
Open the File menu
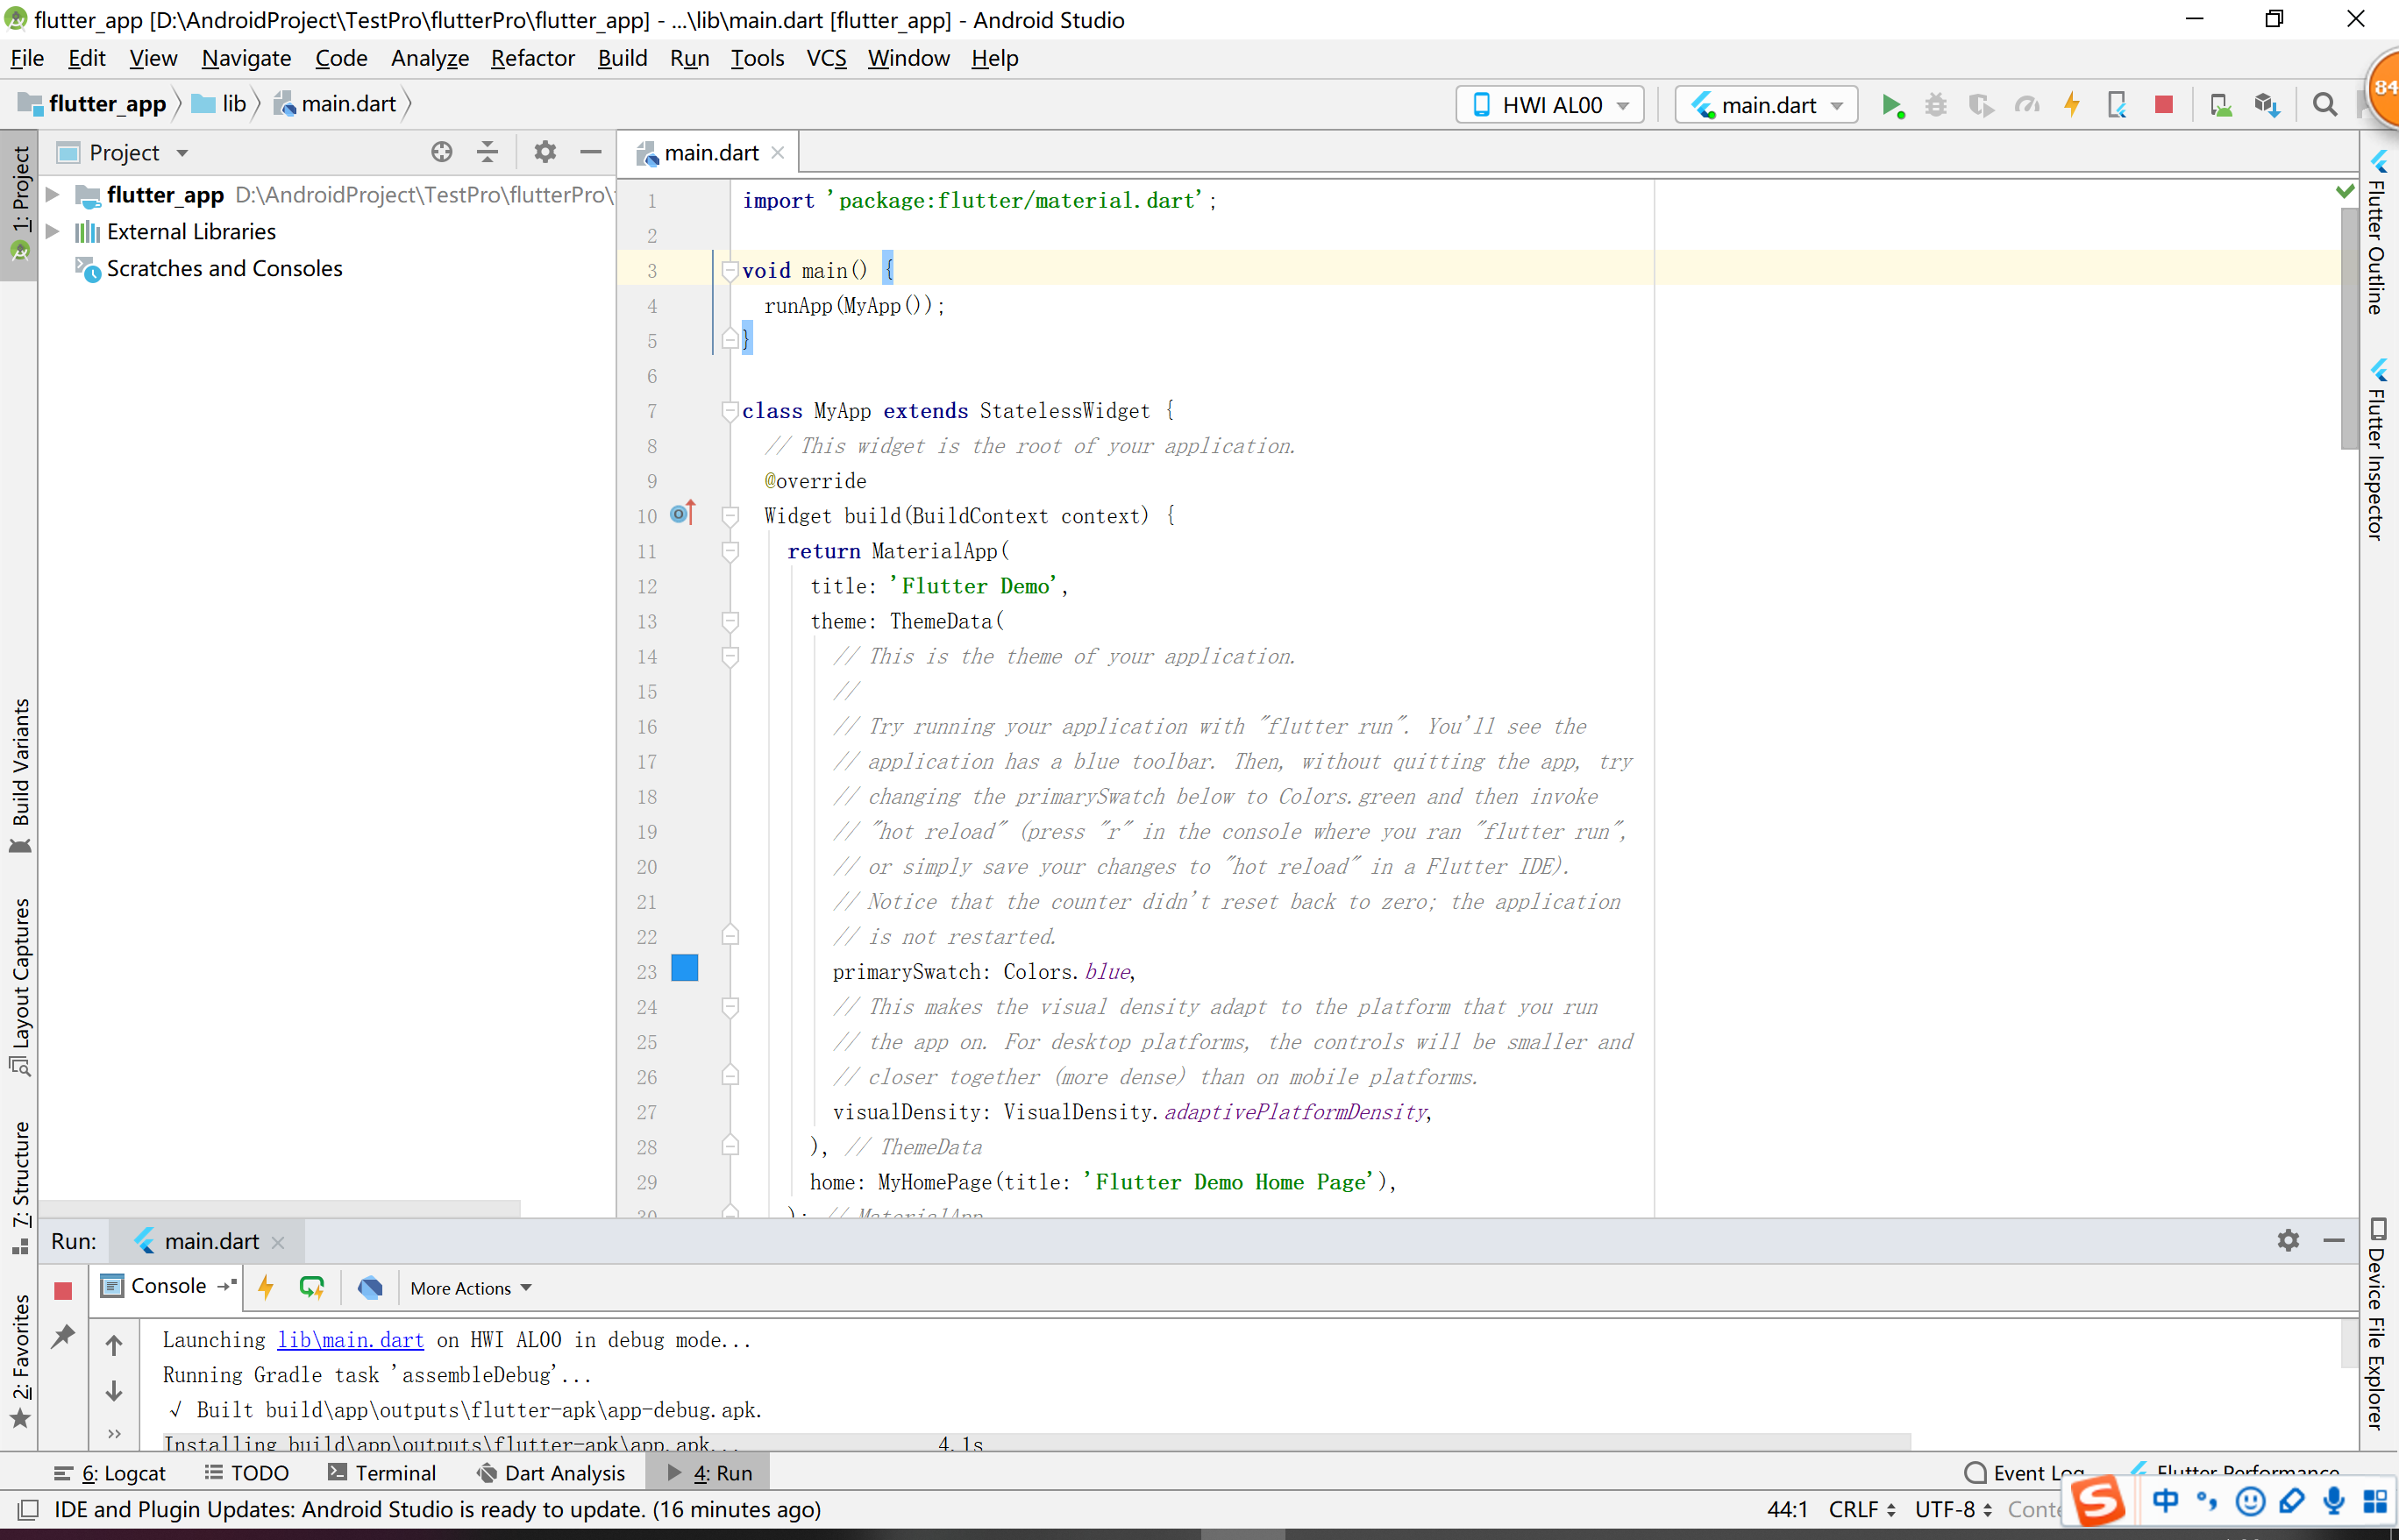[x=27, y=58]
